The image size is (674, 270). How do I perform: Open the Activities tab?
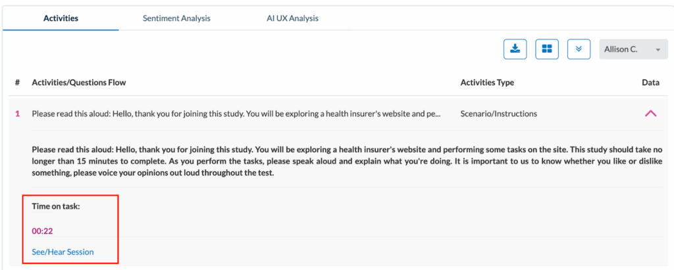pos(61,18)
